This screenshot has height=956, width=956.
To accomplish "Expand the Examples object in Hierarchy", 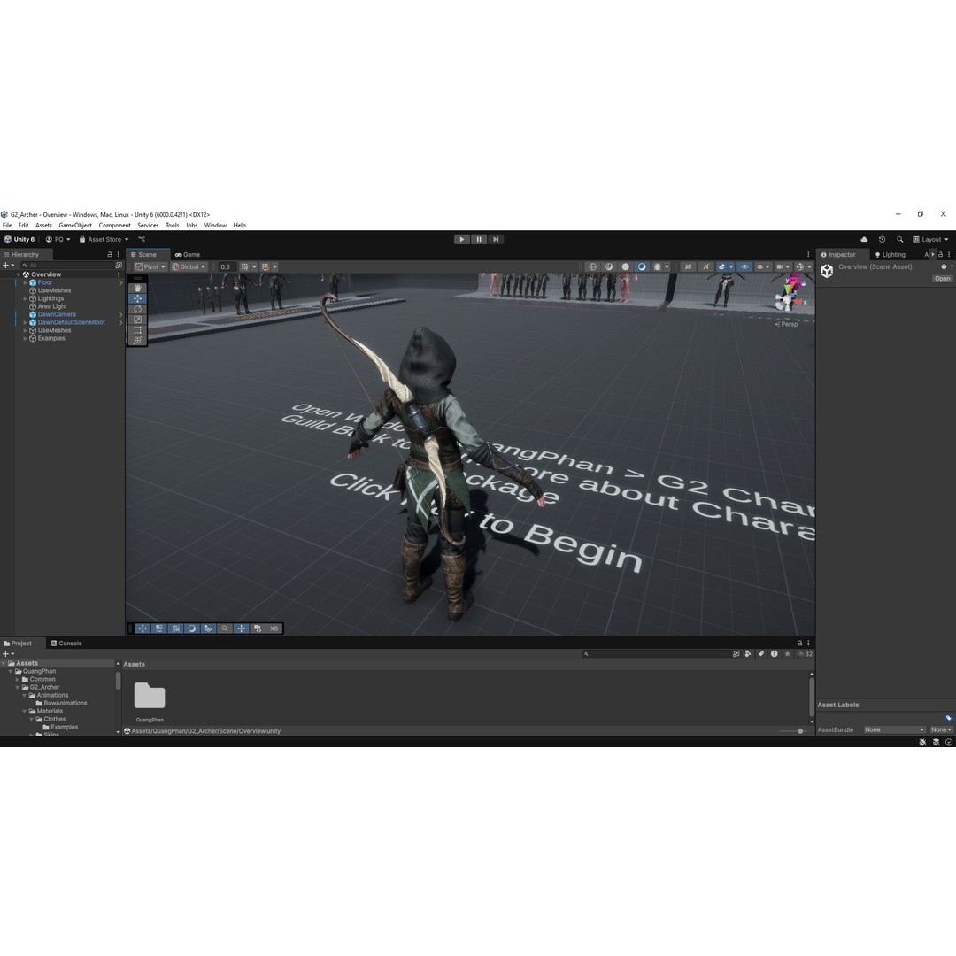I will point(25,338).
